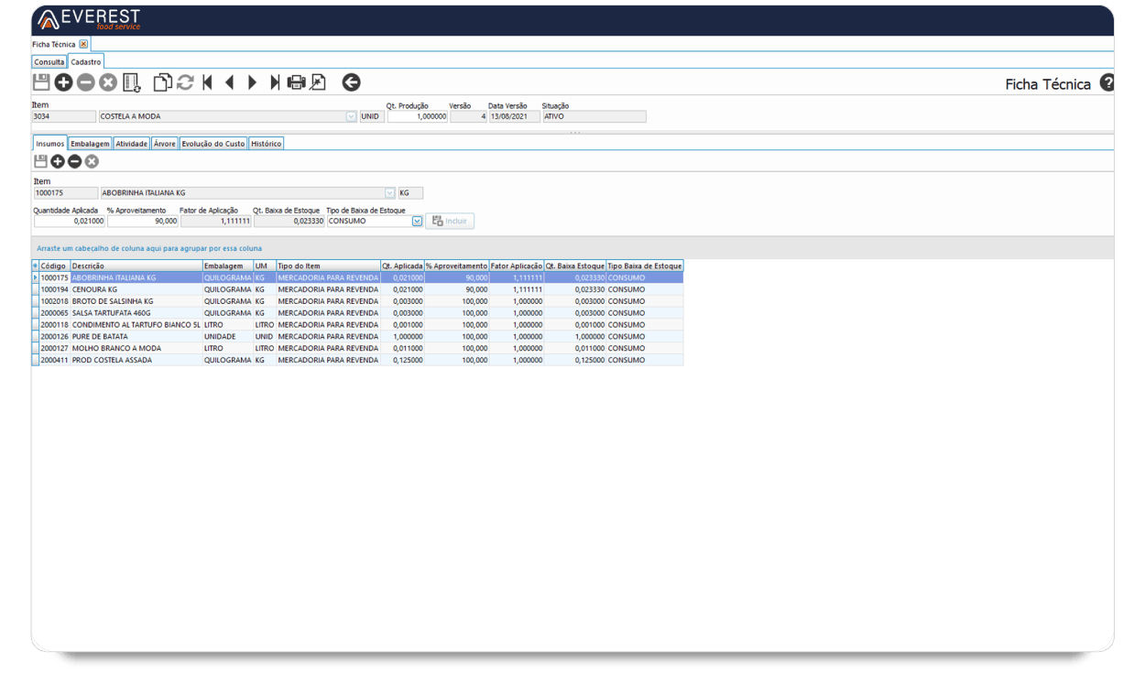Click the three-dot splitter expander below header

pyautogui.click(x=574, y=132)
